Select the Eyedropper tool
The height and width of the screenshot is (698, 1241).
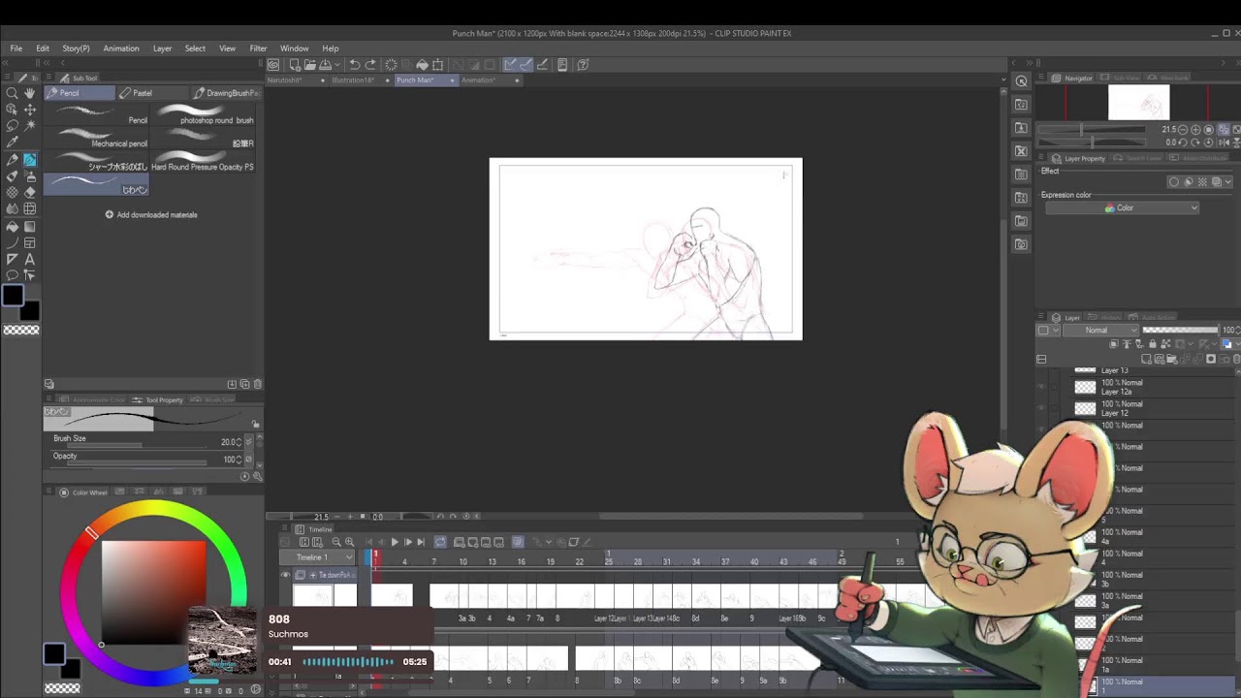[12, 143]
